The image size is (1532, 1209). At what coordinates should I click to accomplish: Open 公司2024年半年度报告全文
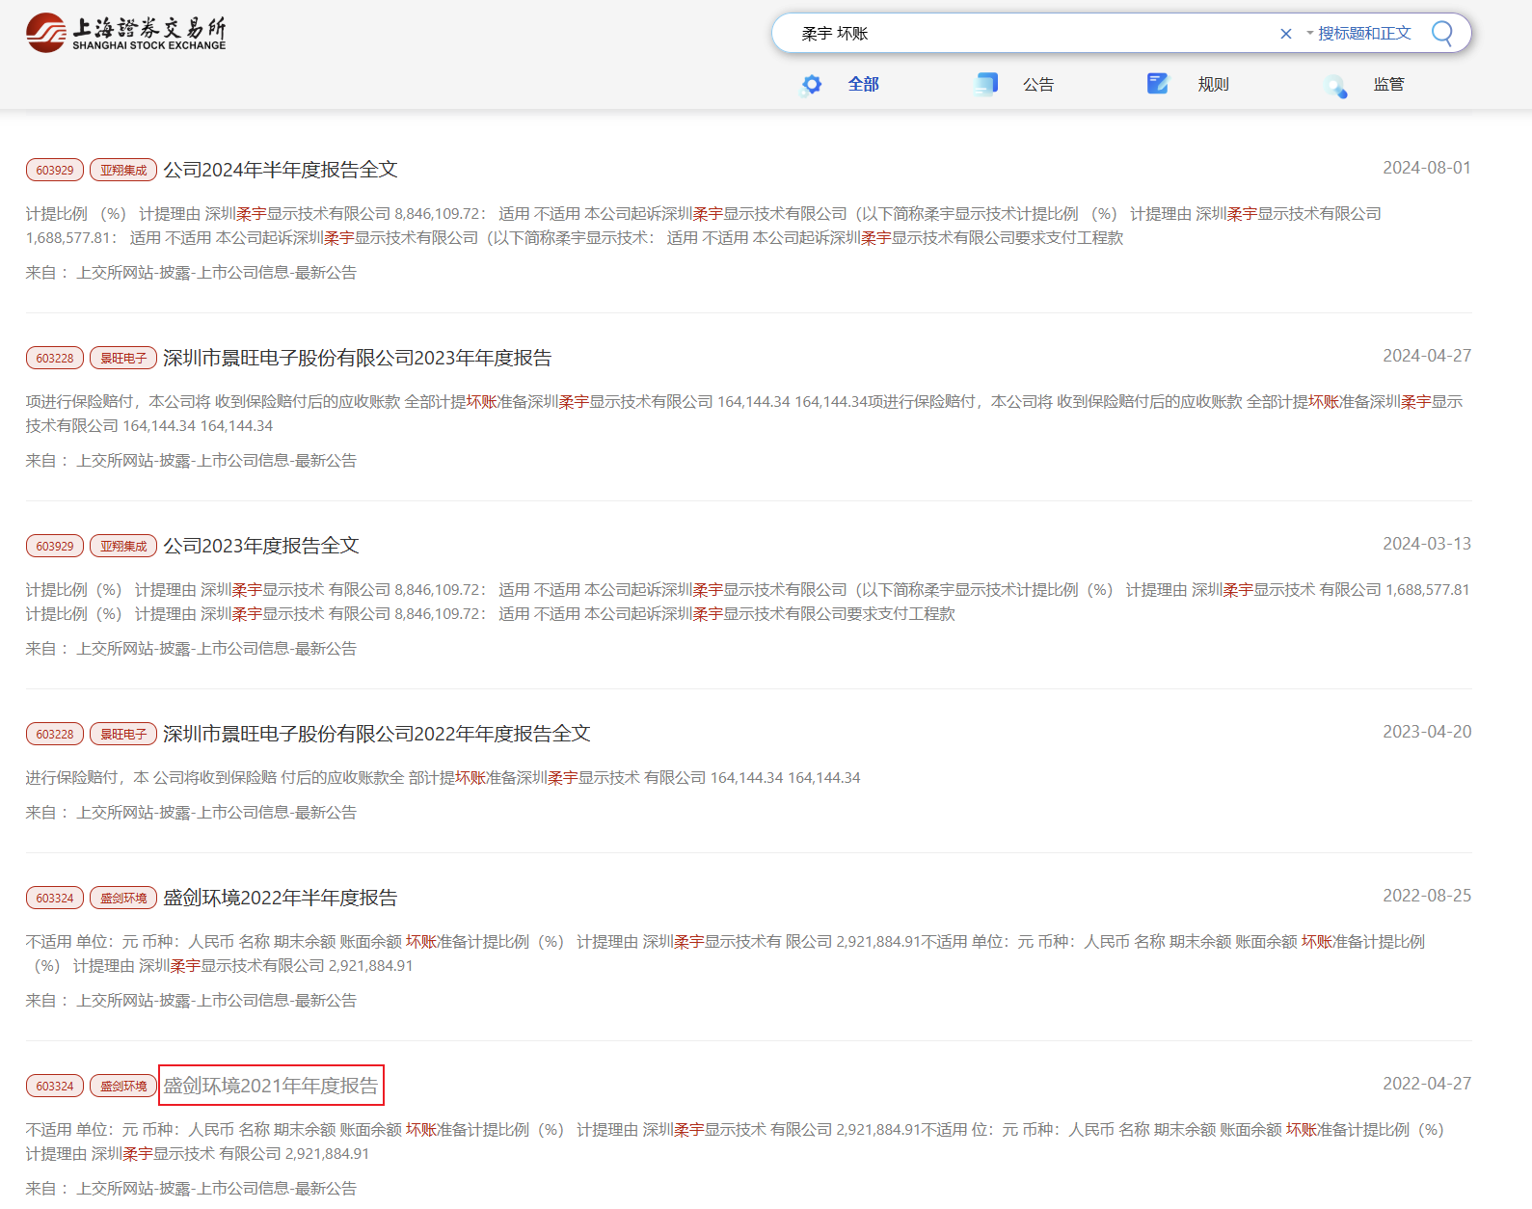(x=280, y=170)
